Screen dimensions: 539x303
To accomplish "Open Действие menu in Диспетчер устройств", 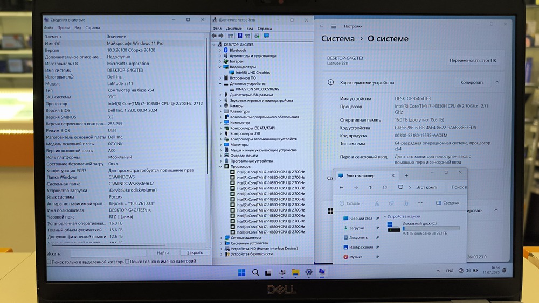I will [x=234, y=29].
